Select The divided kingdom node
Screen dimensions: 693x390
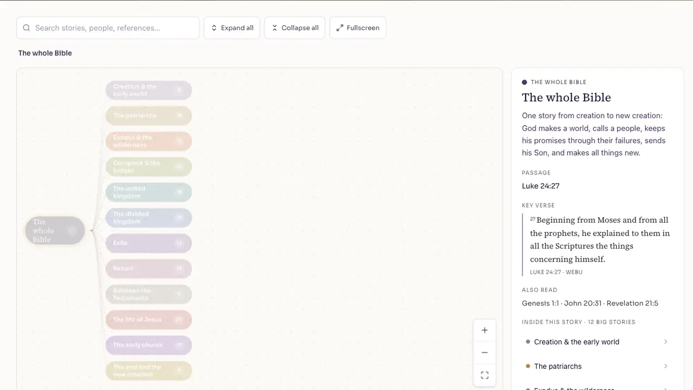149,218
